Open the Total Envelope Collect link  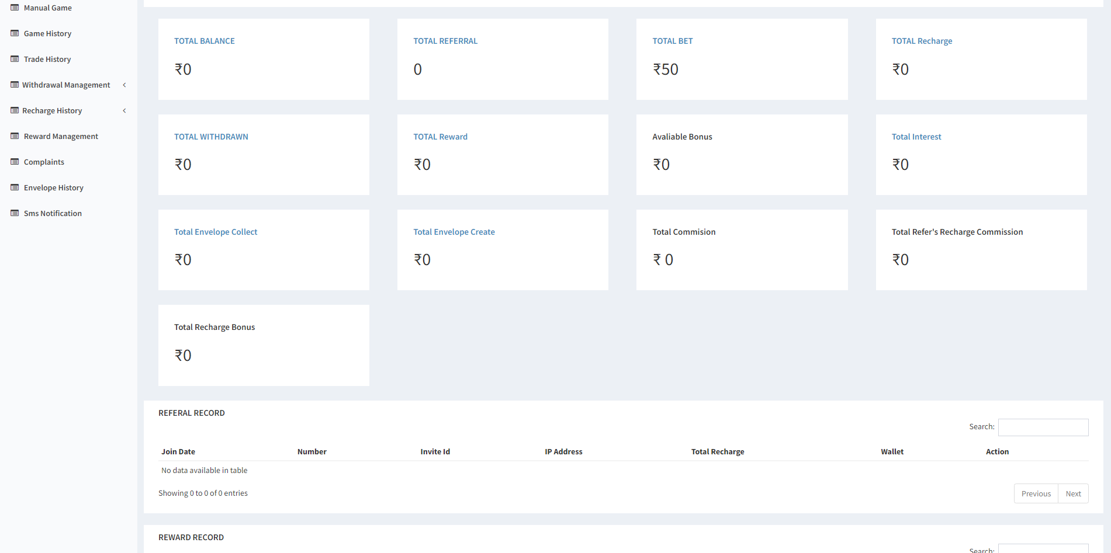pyautogui.click(x=216, y=232)
